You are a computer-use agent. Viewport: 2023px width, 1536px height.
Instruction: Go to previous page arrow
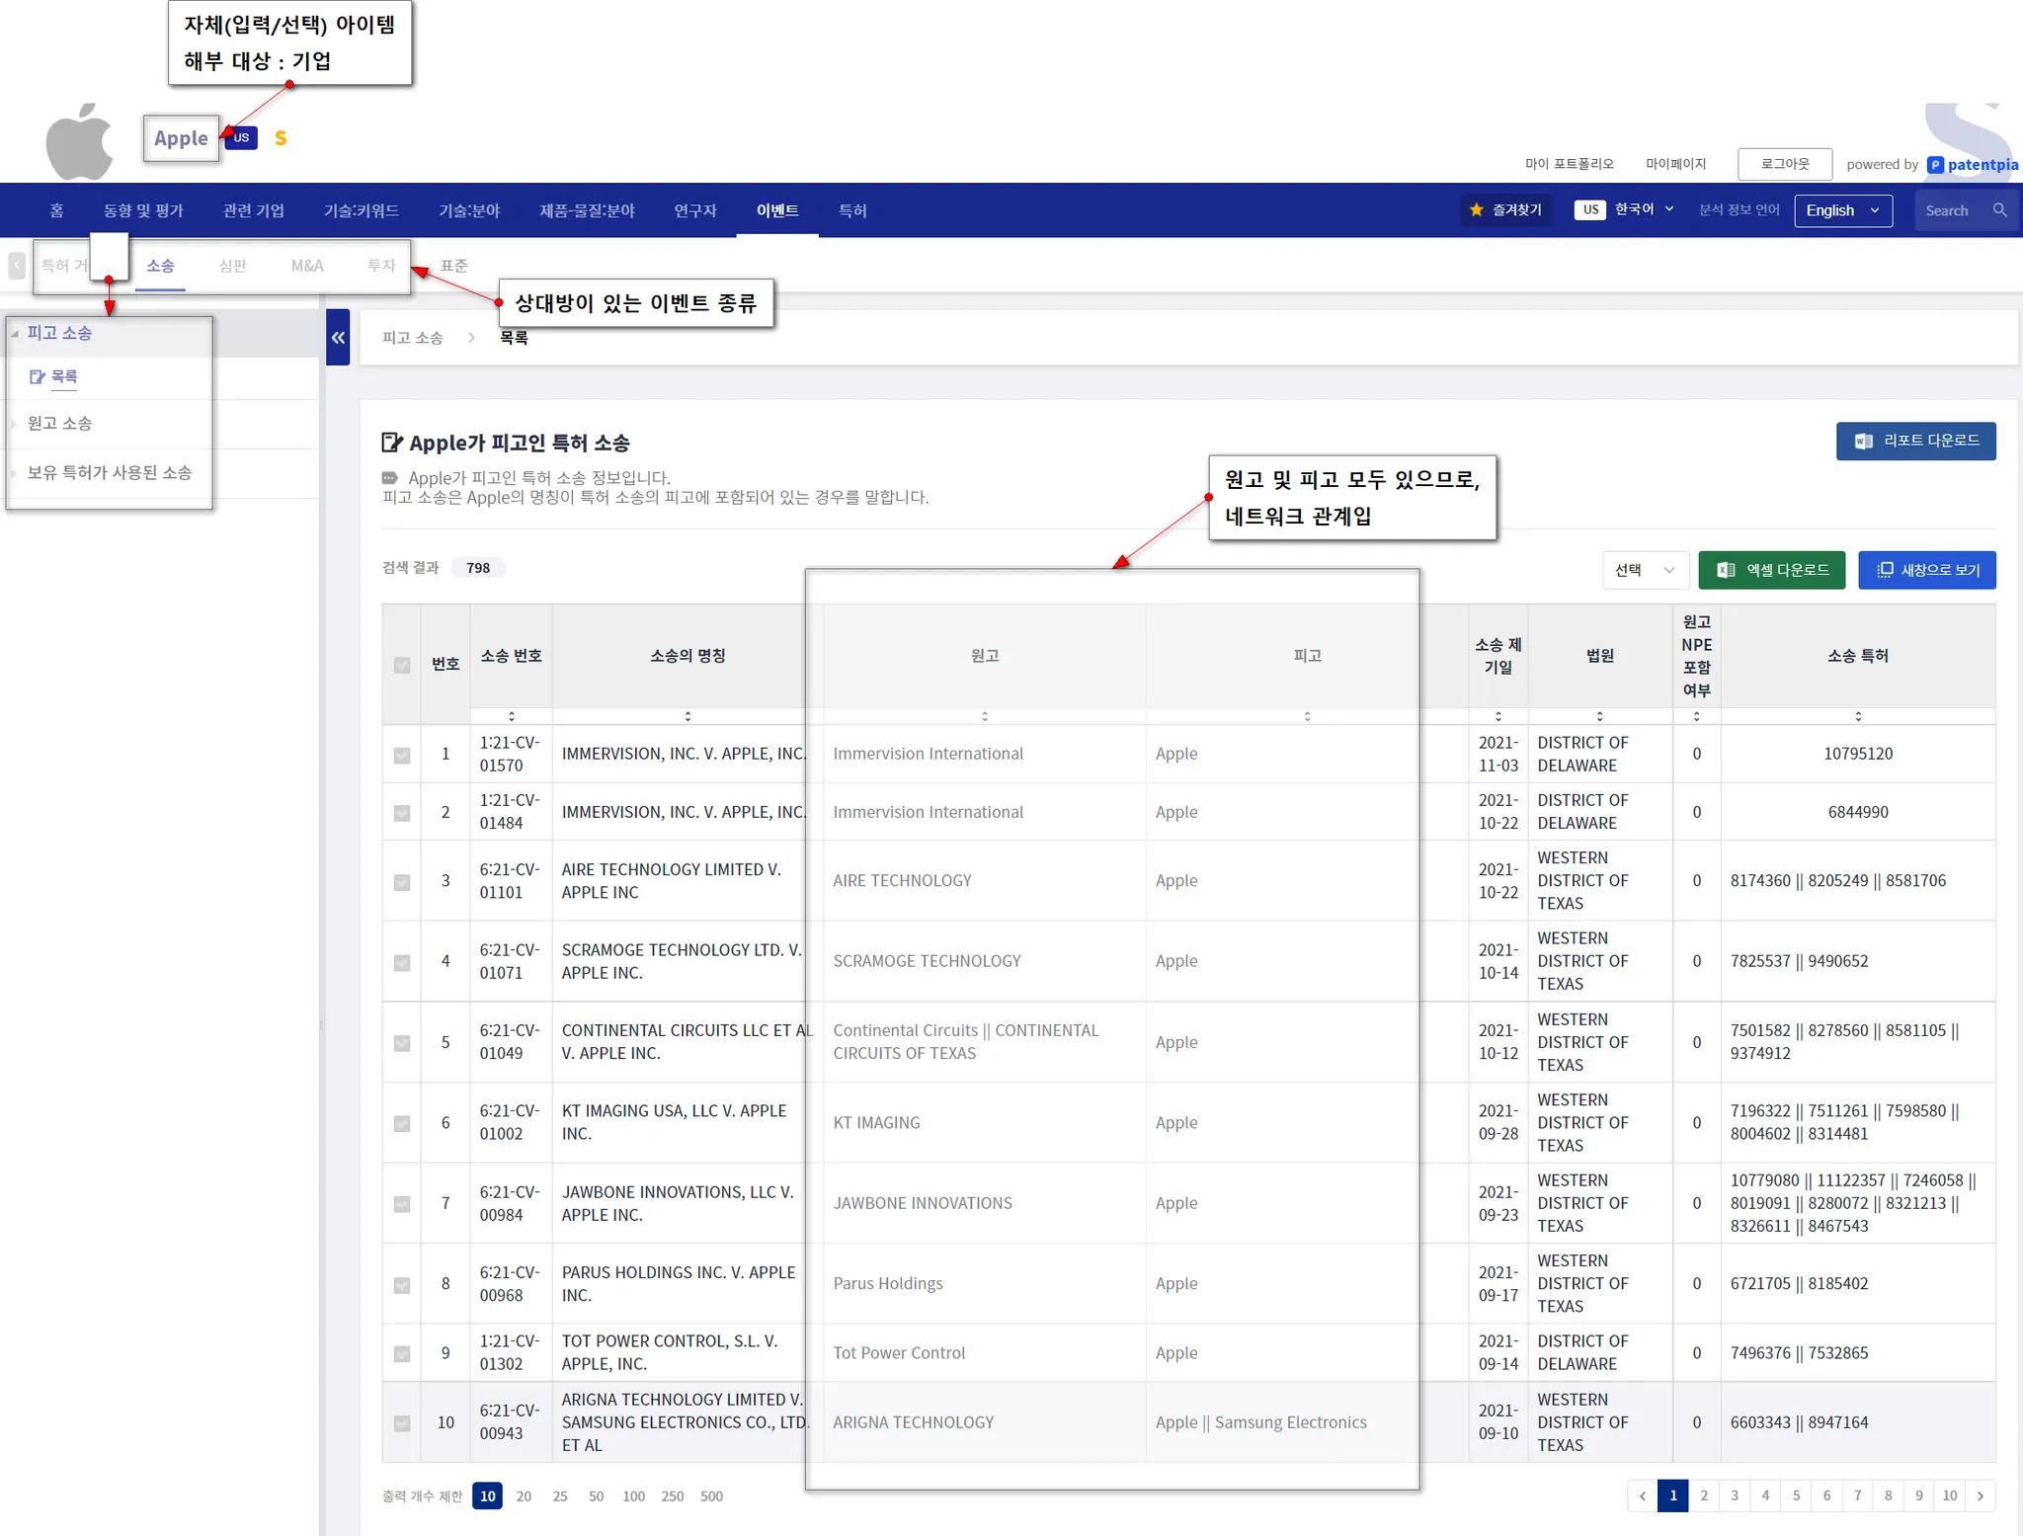coord(1643,1496)
